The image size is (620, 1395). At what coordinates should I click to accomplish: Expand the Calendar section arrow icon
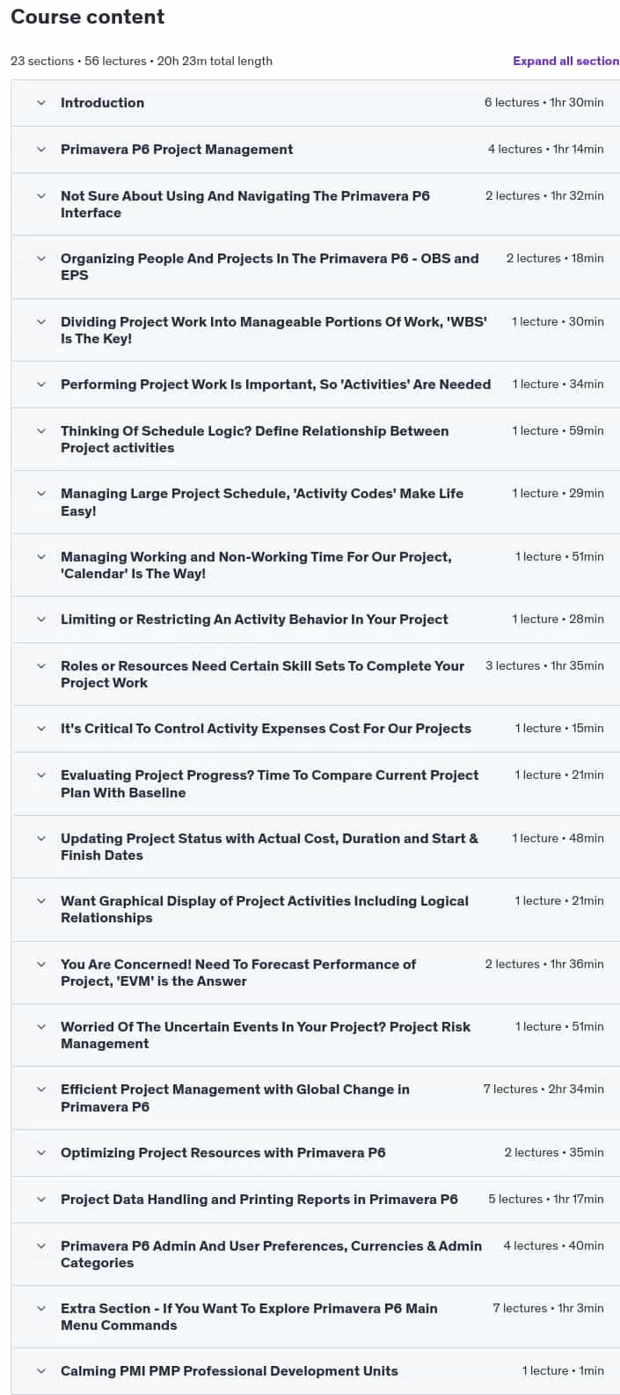tap(40, 557)
